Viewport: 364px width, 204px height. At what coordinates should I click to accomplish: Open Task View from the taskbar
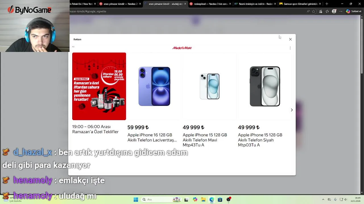[x=186, y=200]
